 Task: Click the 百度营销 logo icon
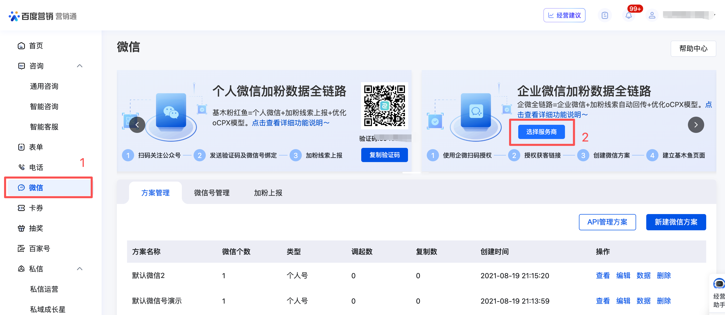(14, 16)
